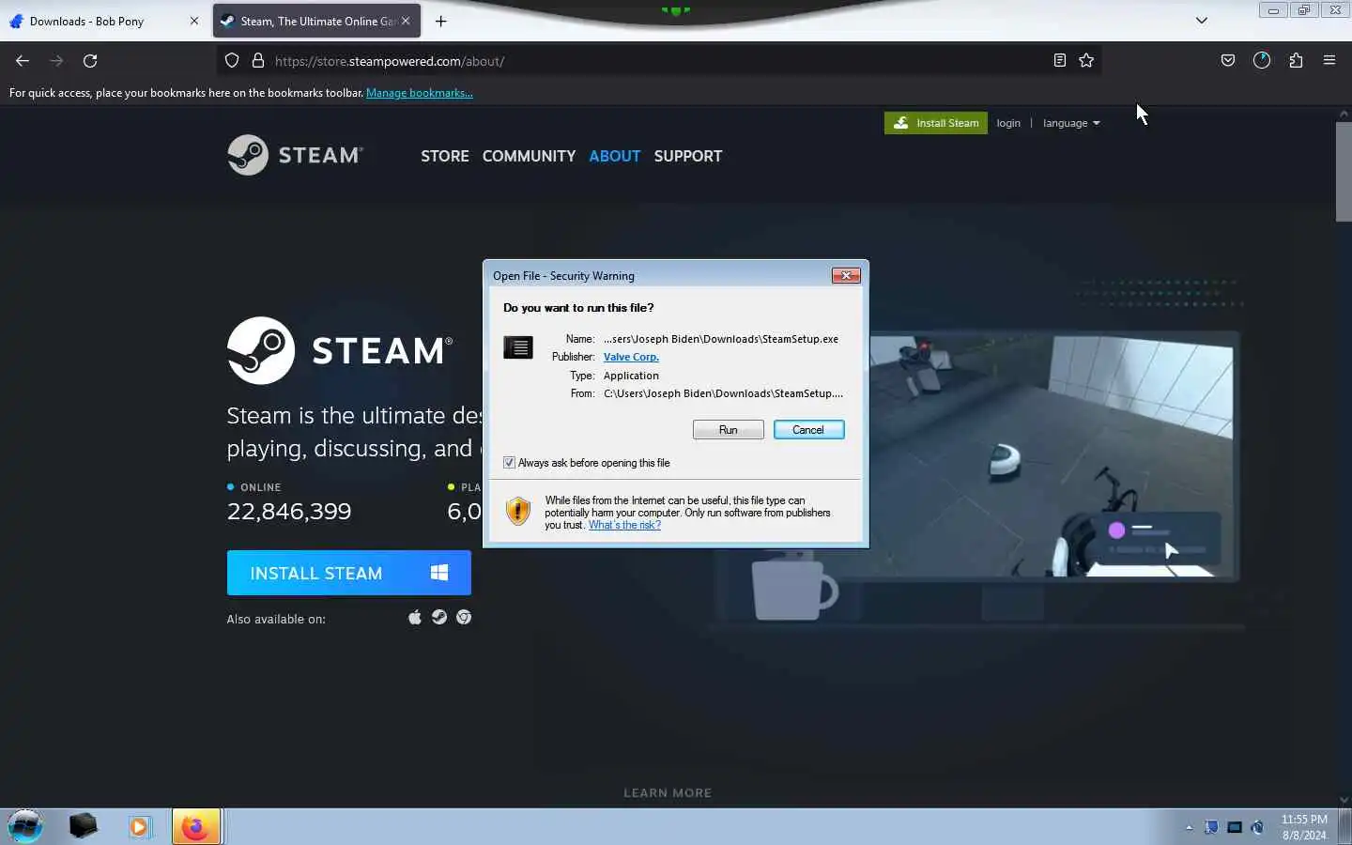Open Windows Media Player taskbar icon

click(140, 826)
